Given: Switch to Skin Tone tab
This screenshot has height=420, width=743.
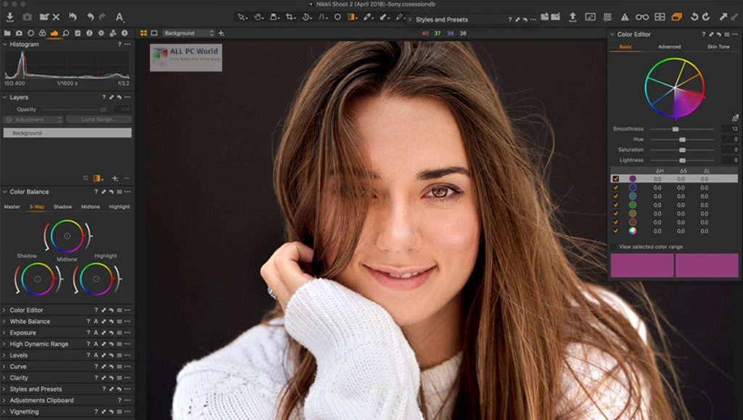Looking at the screenshot, I should [718, 47].
